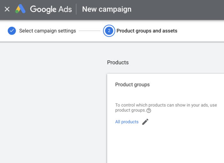Click the "Product groups" card heading
This screenshot has height=163, width=224.
pyautogui.click(x=132, y=85)
